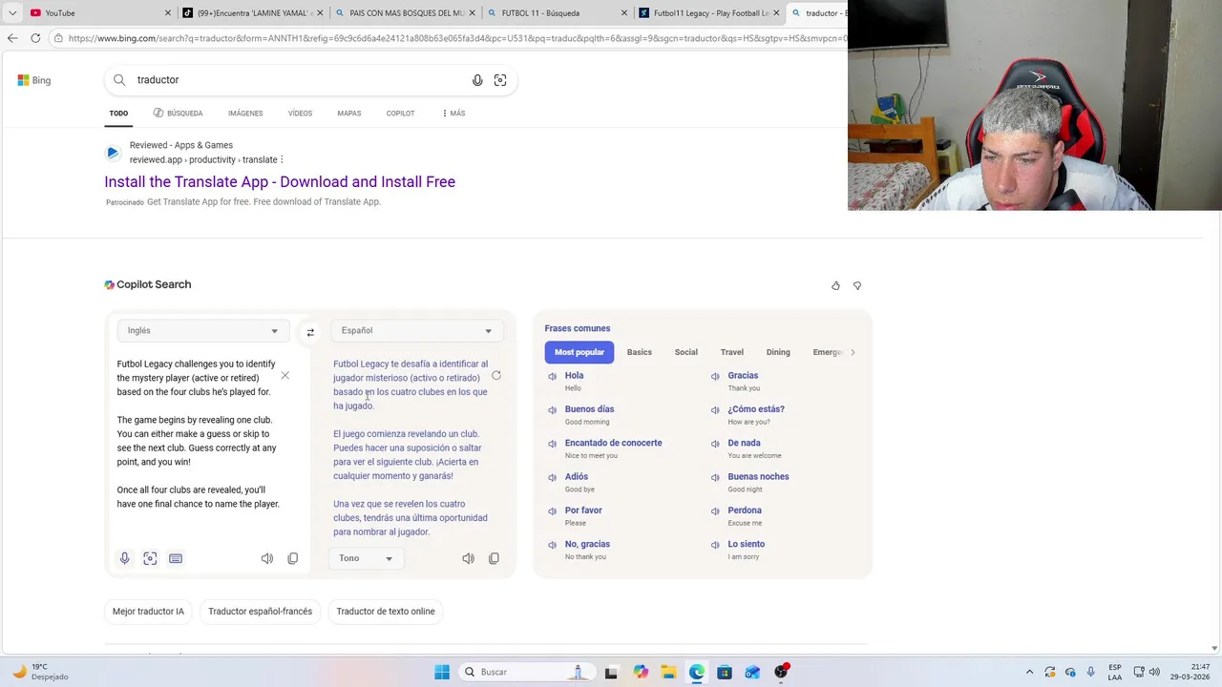Click the Bing logo
1222x687 pixels.
[34, 80]
